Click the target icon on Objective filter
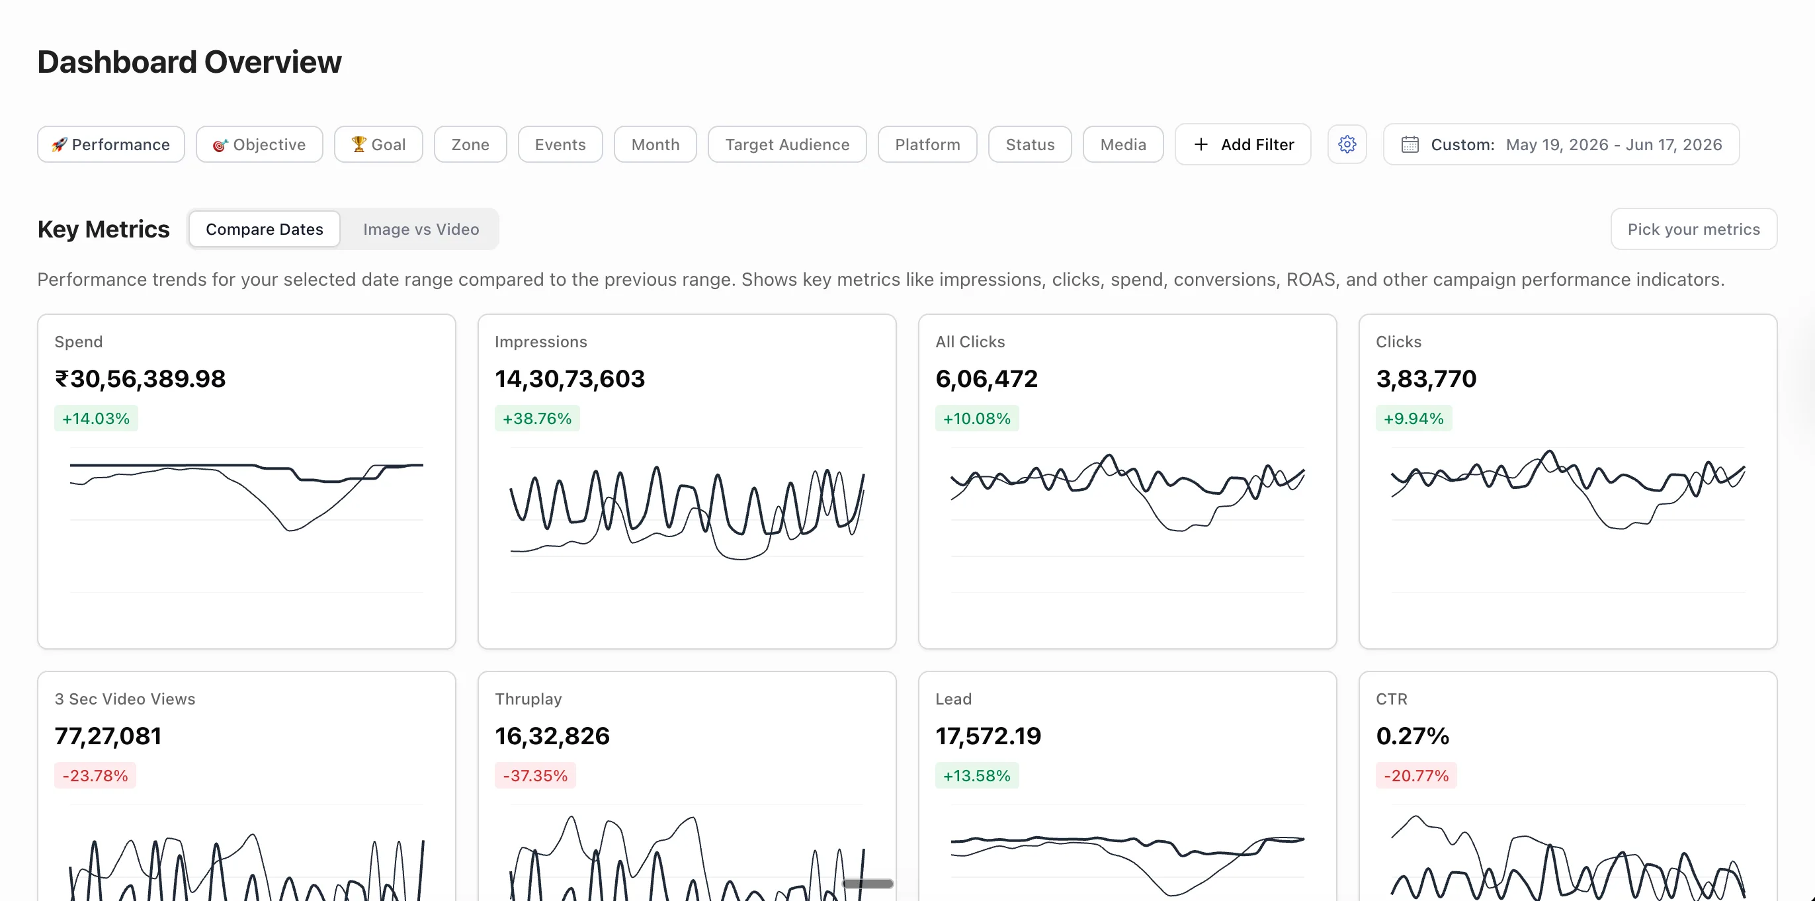The width and height of the screenshot is (1815, 901). (220, 144)
